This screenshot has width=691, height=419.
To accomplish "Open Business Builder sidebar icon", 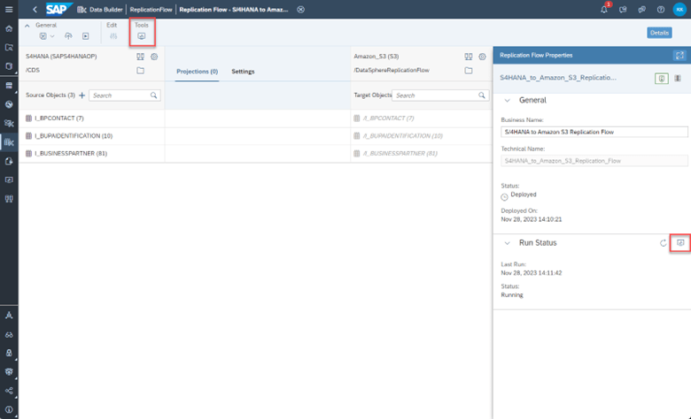I will click(x=9, y=124).
